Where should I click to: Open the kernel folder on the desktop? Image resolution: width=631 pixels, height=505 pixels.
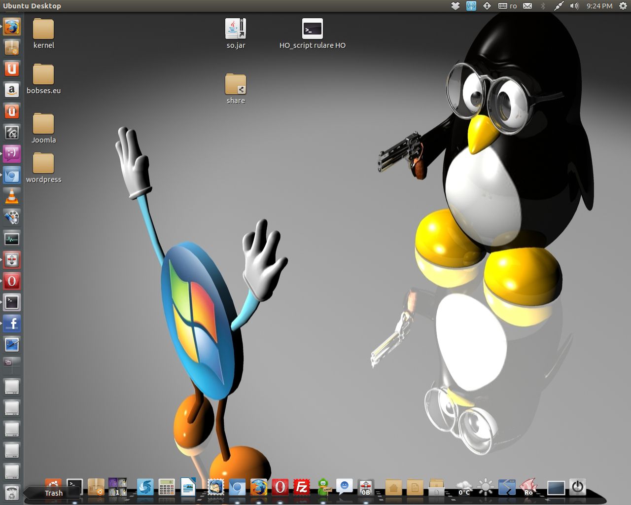43,30
